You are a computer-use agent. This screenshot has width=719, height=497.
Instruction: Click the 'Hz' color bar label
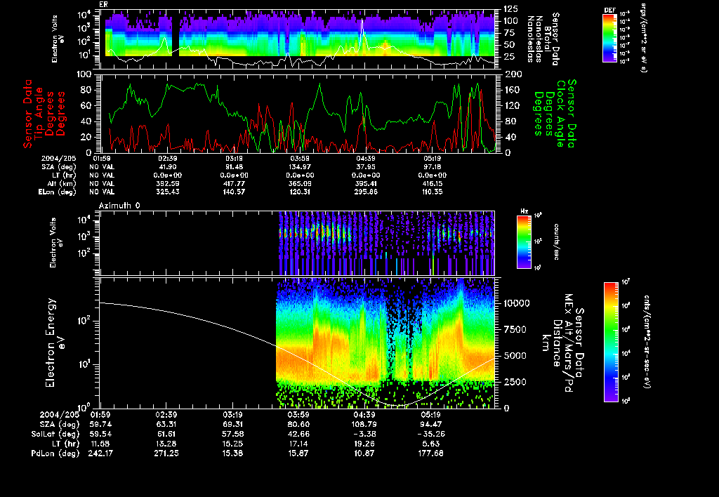[524, 211]
